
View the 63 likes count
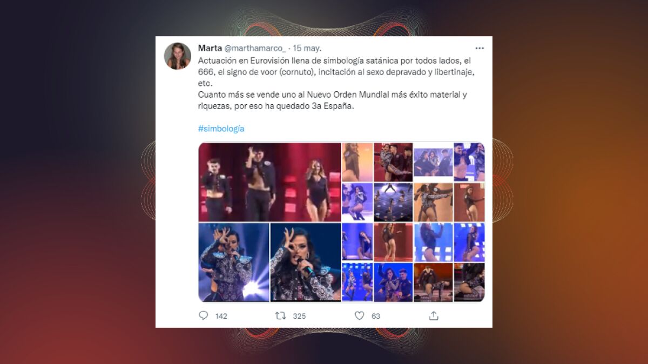pos(376,316)
